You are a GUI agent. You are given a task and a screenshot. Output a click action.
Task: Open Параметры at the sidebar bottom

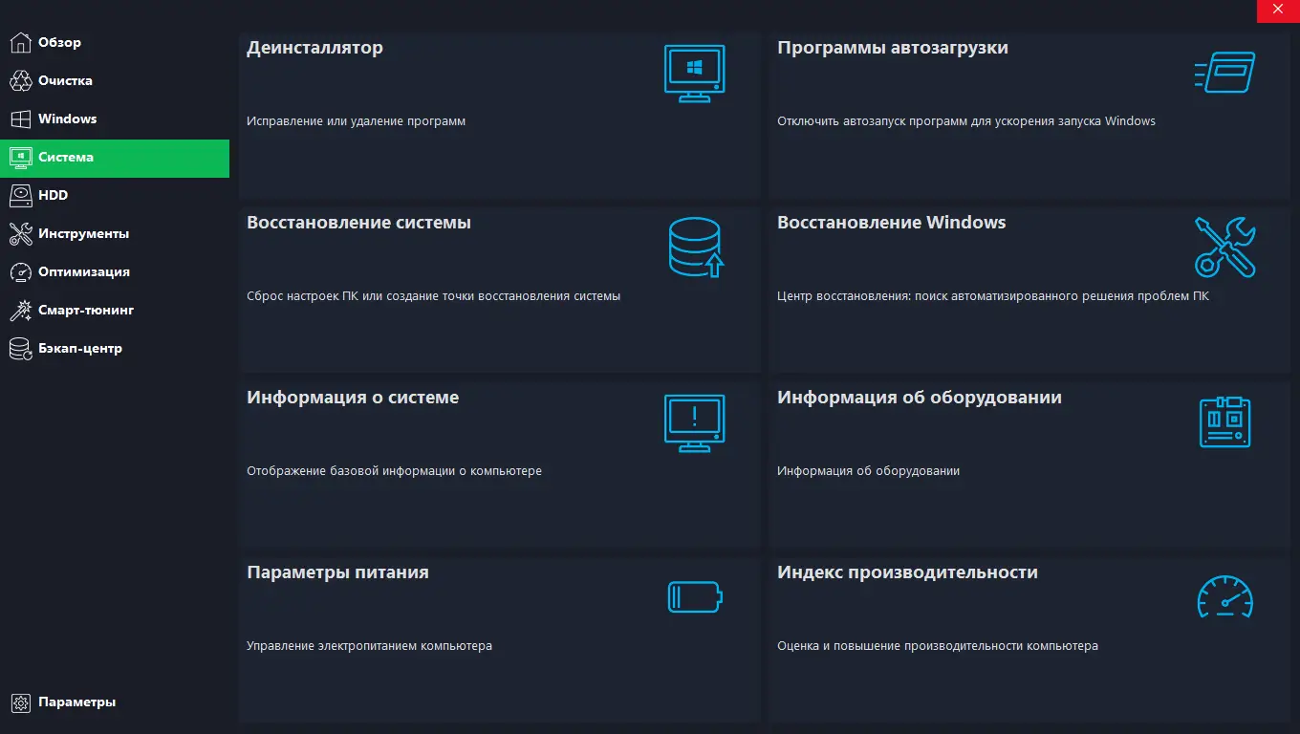click(x=115, y=702)
